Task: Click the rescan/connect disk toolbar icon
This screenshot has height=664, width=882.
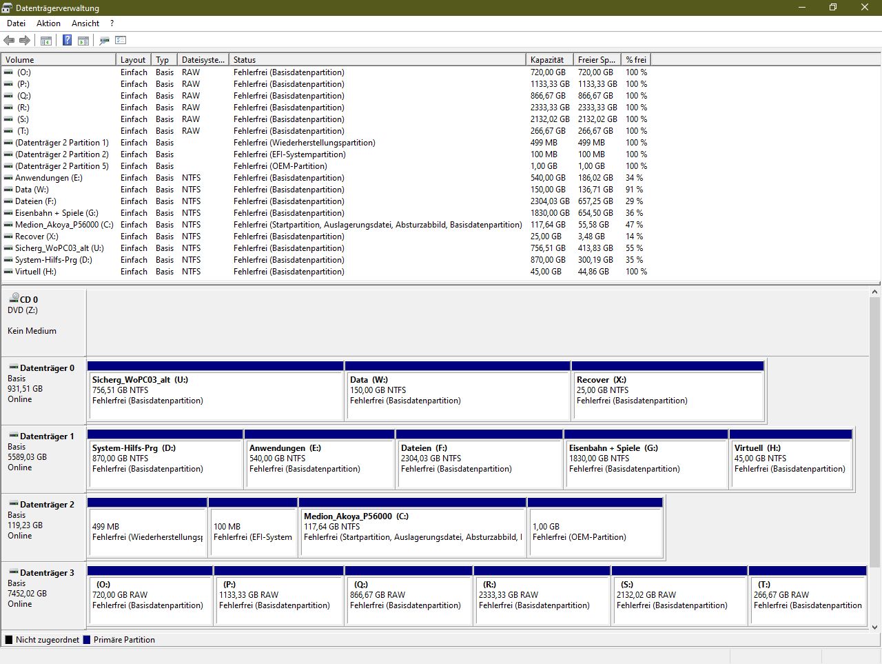Action: click(104, 41)
